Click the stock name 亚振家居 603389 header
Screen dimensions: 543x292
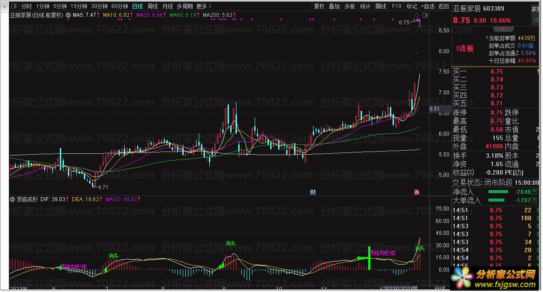point(479,8)
